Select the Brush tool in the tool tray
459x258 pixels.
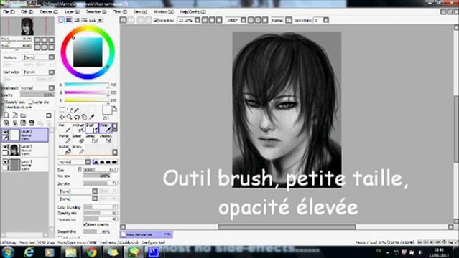pos(92,128)
